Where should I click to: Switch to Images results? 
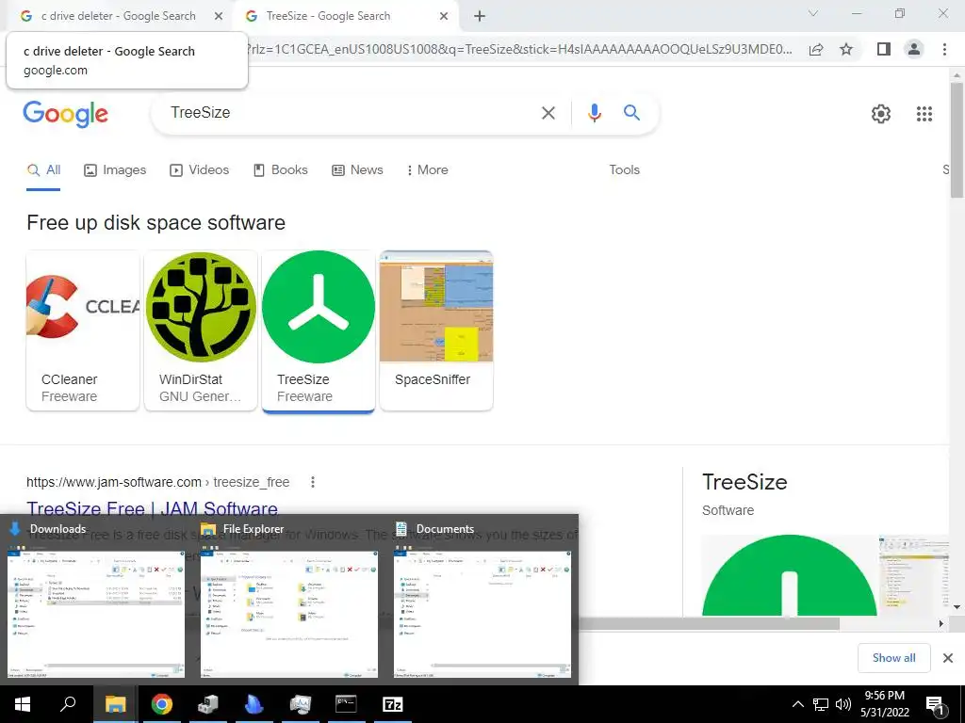[x=115, y=170]
